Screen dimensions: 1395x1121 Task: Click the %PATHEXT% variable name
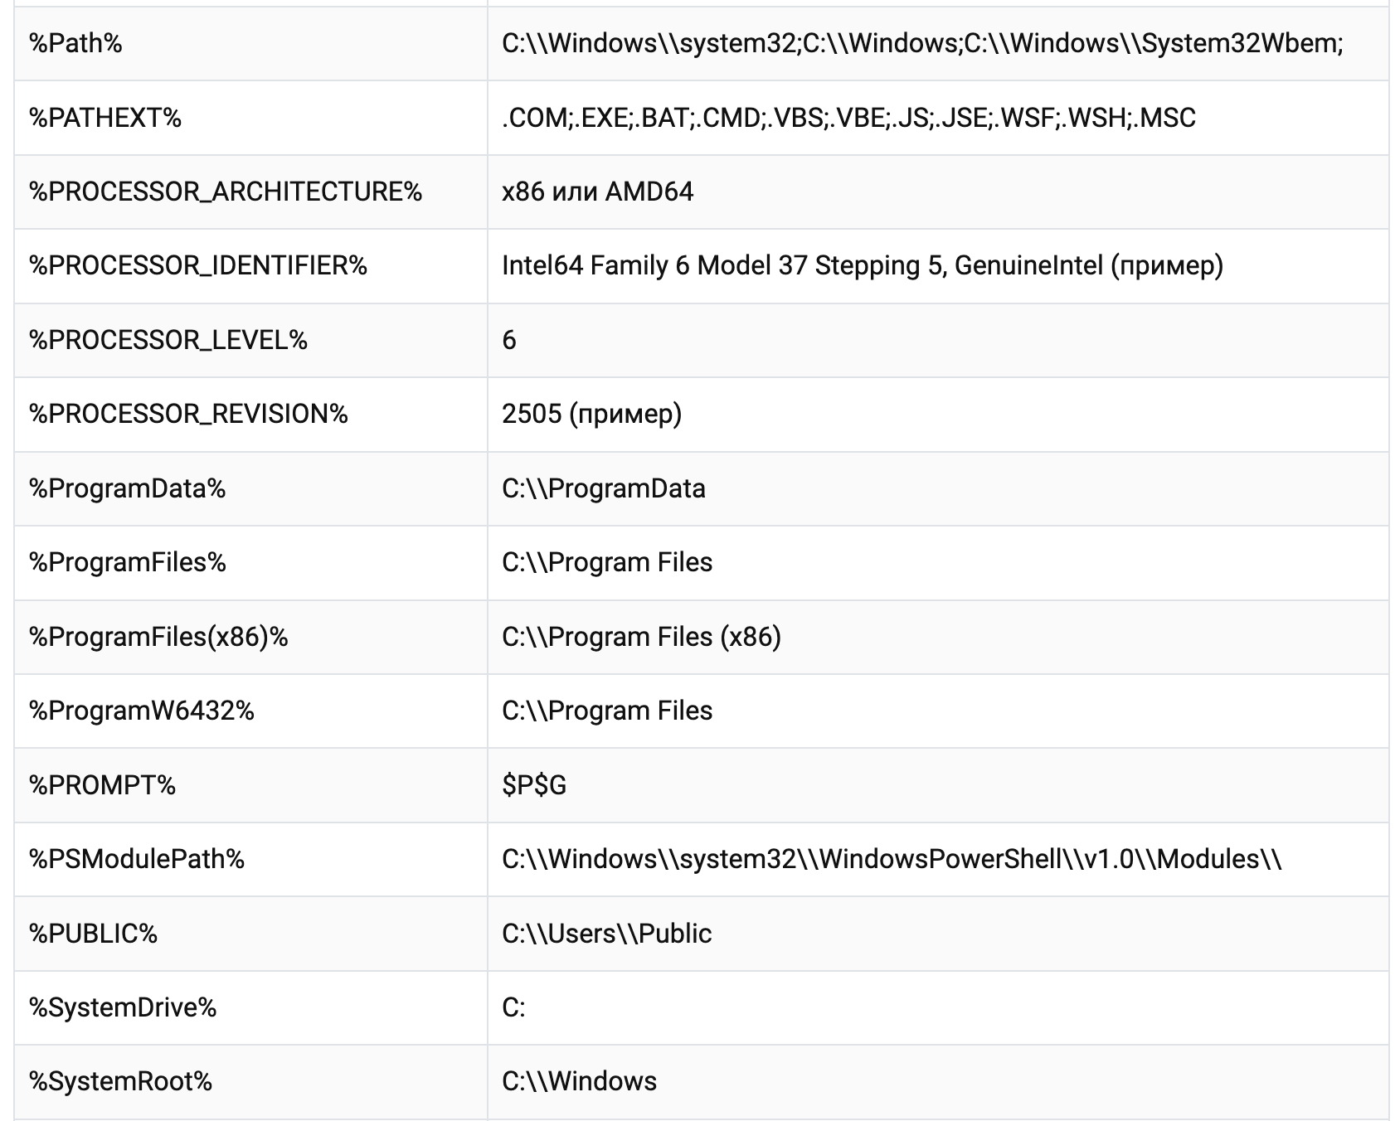pos(105,118)
